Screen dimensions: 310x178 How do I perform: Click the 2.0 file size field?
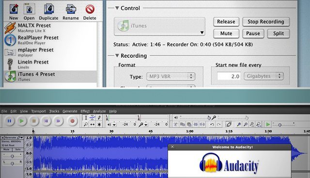(x=229, y=76)
